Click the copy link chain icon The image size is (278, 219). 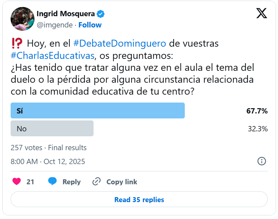97,182
